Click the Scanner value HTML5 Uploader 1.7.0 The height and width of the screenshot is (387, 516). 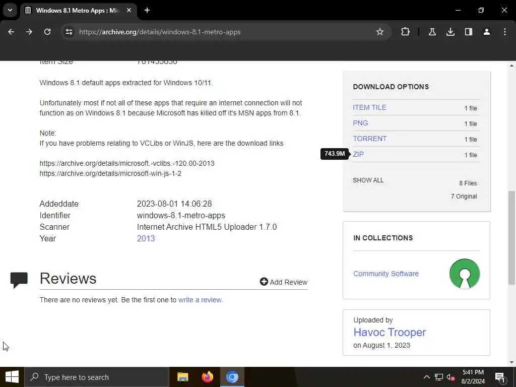(x=207, y=227)
